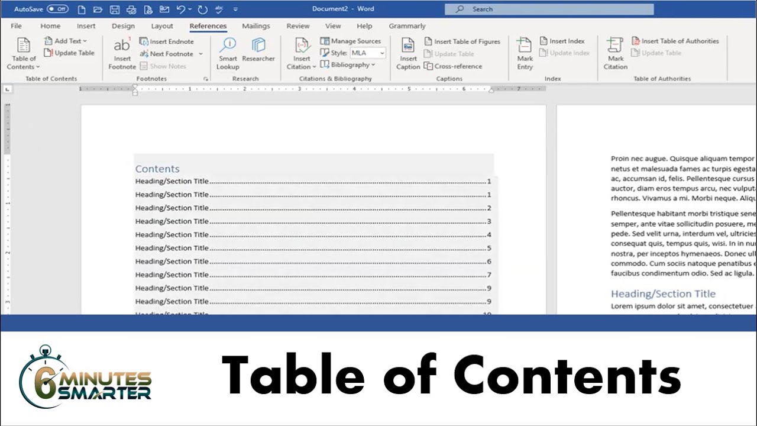Click TOC entry ending with page 5
The height and width of the screenshot is (426, 757).
313,248
